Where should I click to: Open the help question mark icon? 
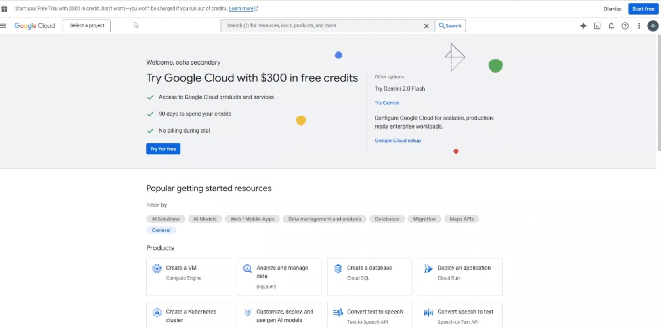pyautogui.click(x=625, y=26)
